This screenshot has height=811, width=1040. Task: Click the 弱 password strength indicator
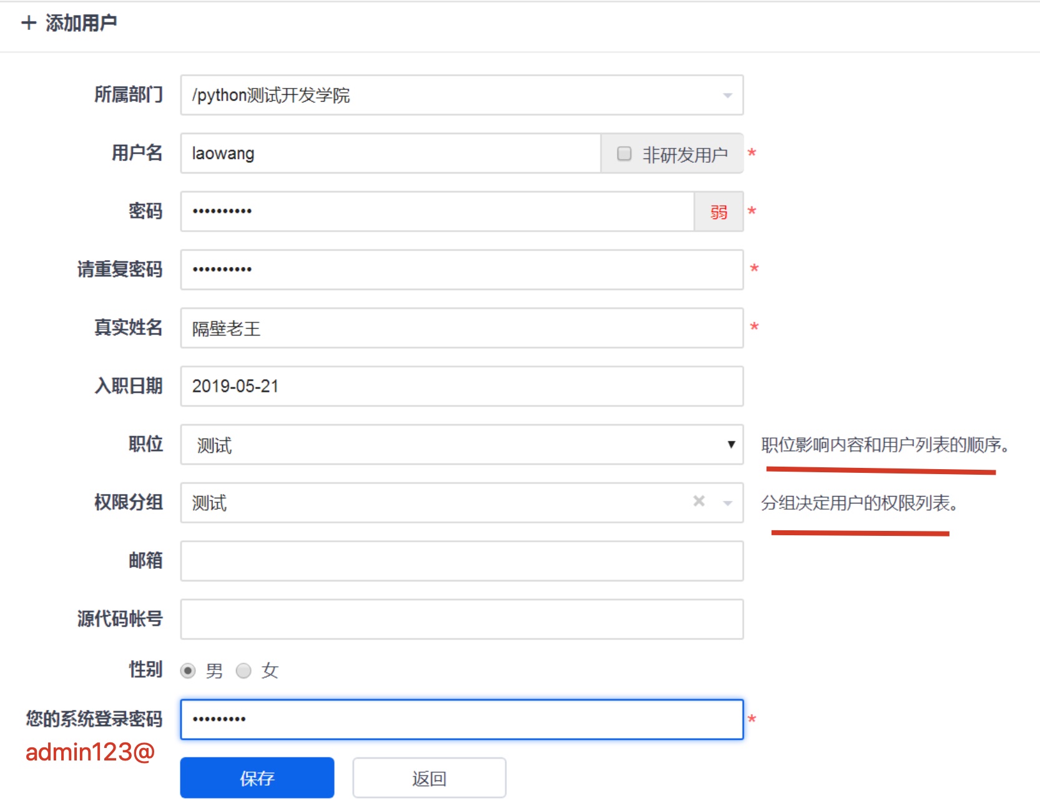tap(719, 212)
